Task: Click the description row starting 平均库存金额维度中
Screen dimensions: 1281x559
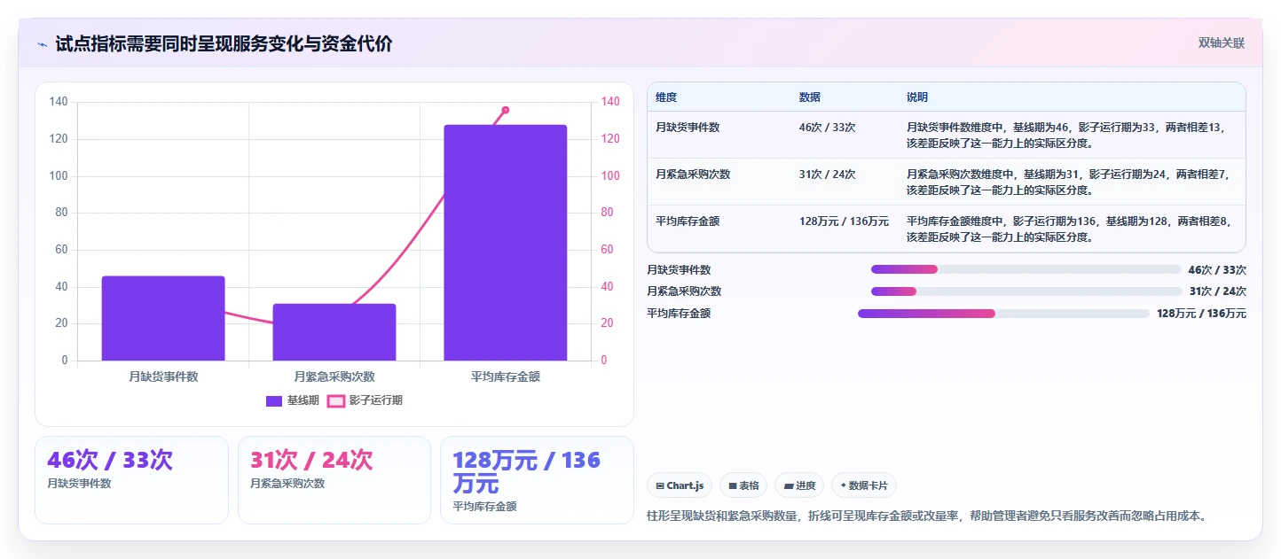Action: click(1070, 229)
